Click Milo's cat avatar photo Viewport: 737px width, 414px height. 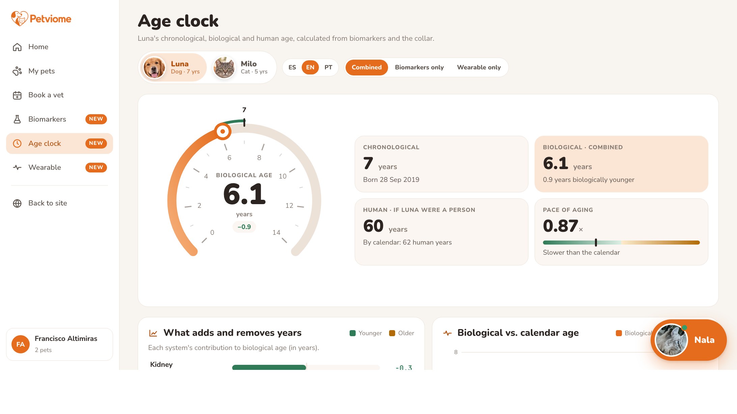click(x=224, y=67)
